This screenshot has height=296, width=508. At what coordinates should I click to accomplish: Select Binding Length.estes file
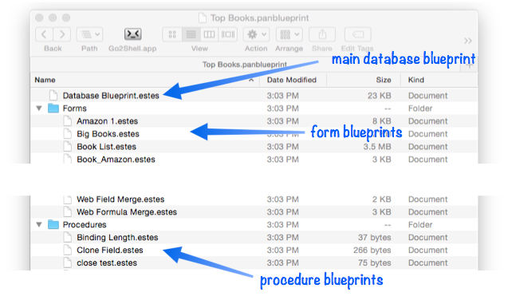[x=117, y=238]
